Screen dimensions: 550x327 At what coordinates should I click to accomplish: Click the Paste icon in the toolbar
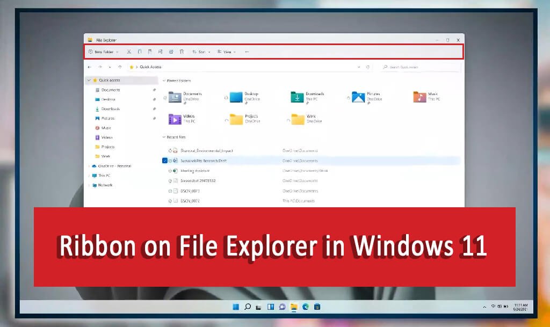pos(150,52)
